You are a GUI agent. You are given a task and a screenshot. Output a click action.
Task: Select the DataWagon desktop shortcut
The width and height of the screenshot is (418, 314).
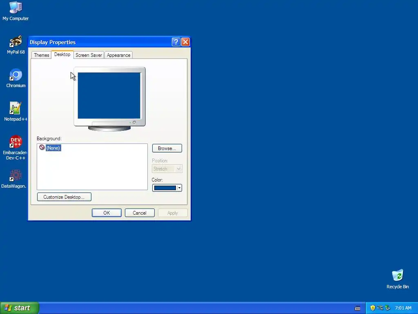pyautogui.click(x=14, y=179)
